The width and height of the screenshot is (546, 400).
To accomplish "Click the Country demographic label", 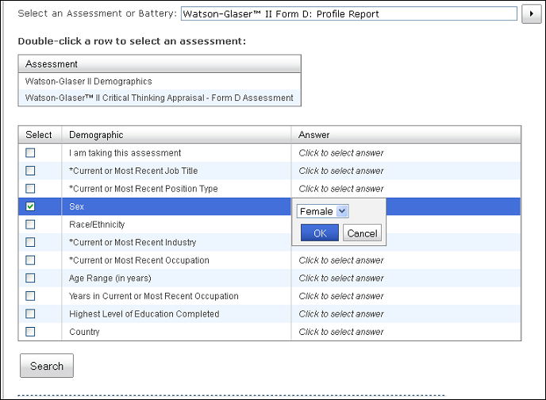I will click(84, 332).
